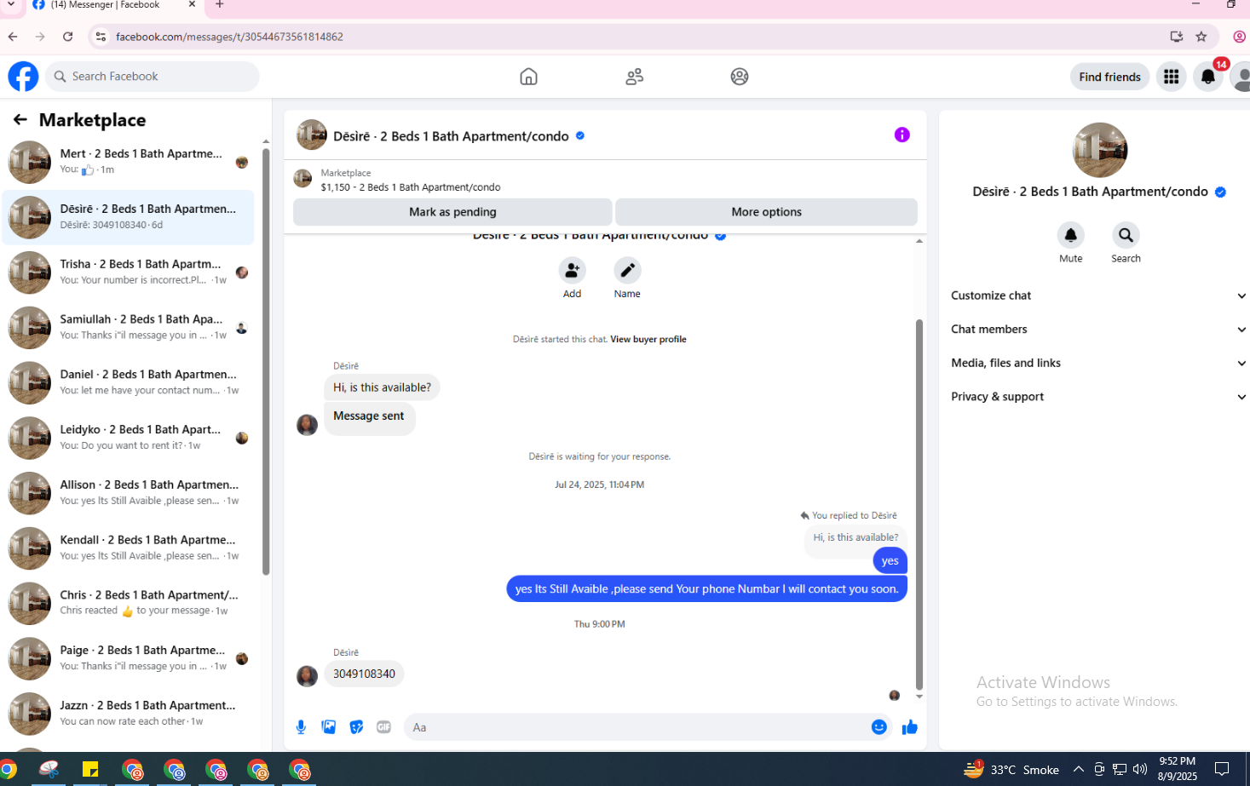Viewport: 1250px width, 786px height.
Task: Choose a sticker icon
Action: click(356, 727)
